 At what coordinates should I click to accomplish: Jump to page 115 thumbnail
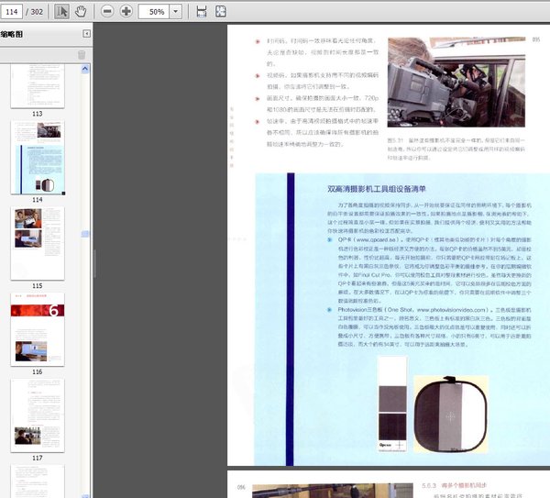pyautogui.click(x=38, y=241)
